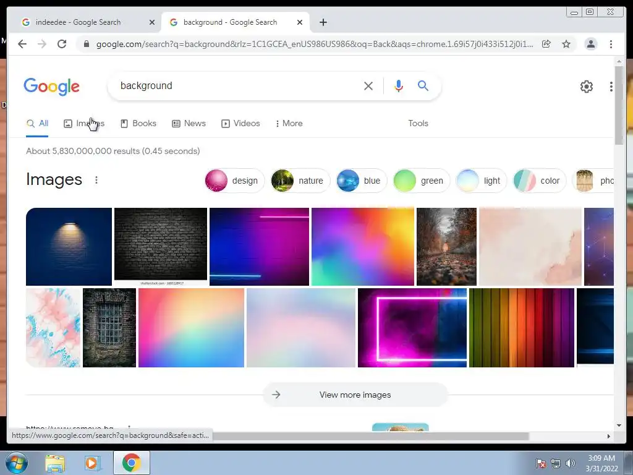Open Action Center flag tray icon
The width and height of the screenshot is (633, 475).
tap(541, 463)
